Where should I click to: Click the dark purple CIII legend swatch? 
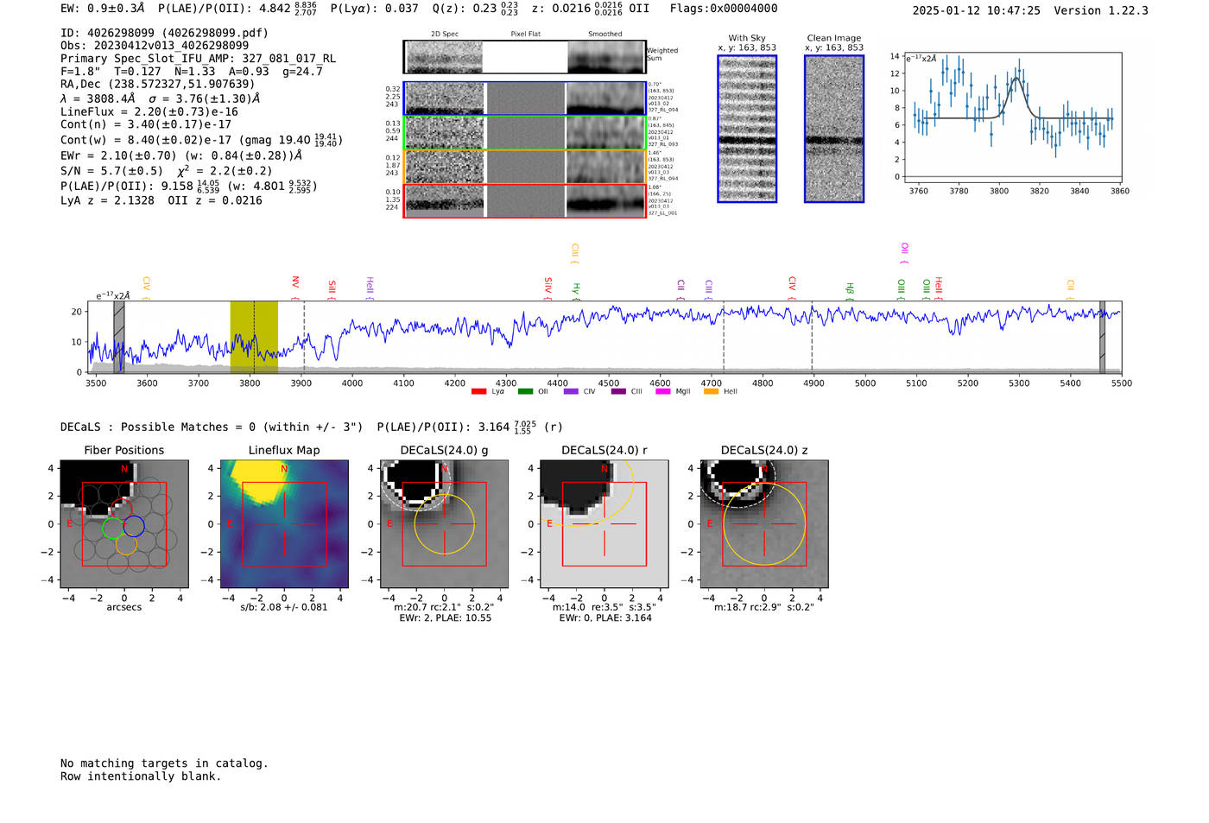click(x=618, y=391)
